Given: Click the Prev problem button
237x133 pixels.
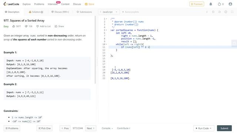Looking at the screenshot, I should point(65,128).
